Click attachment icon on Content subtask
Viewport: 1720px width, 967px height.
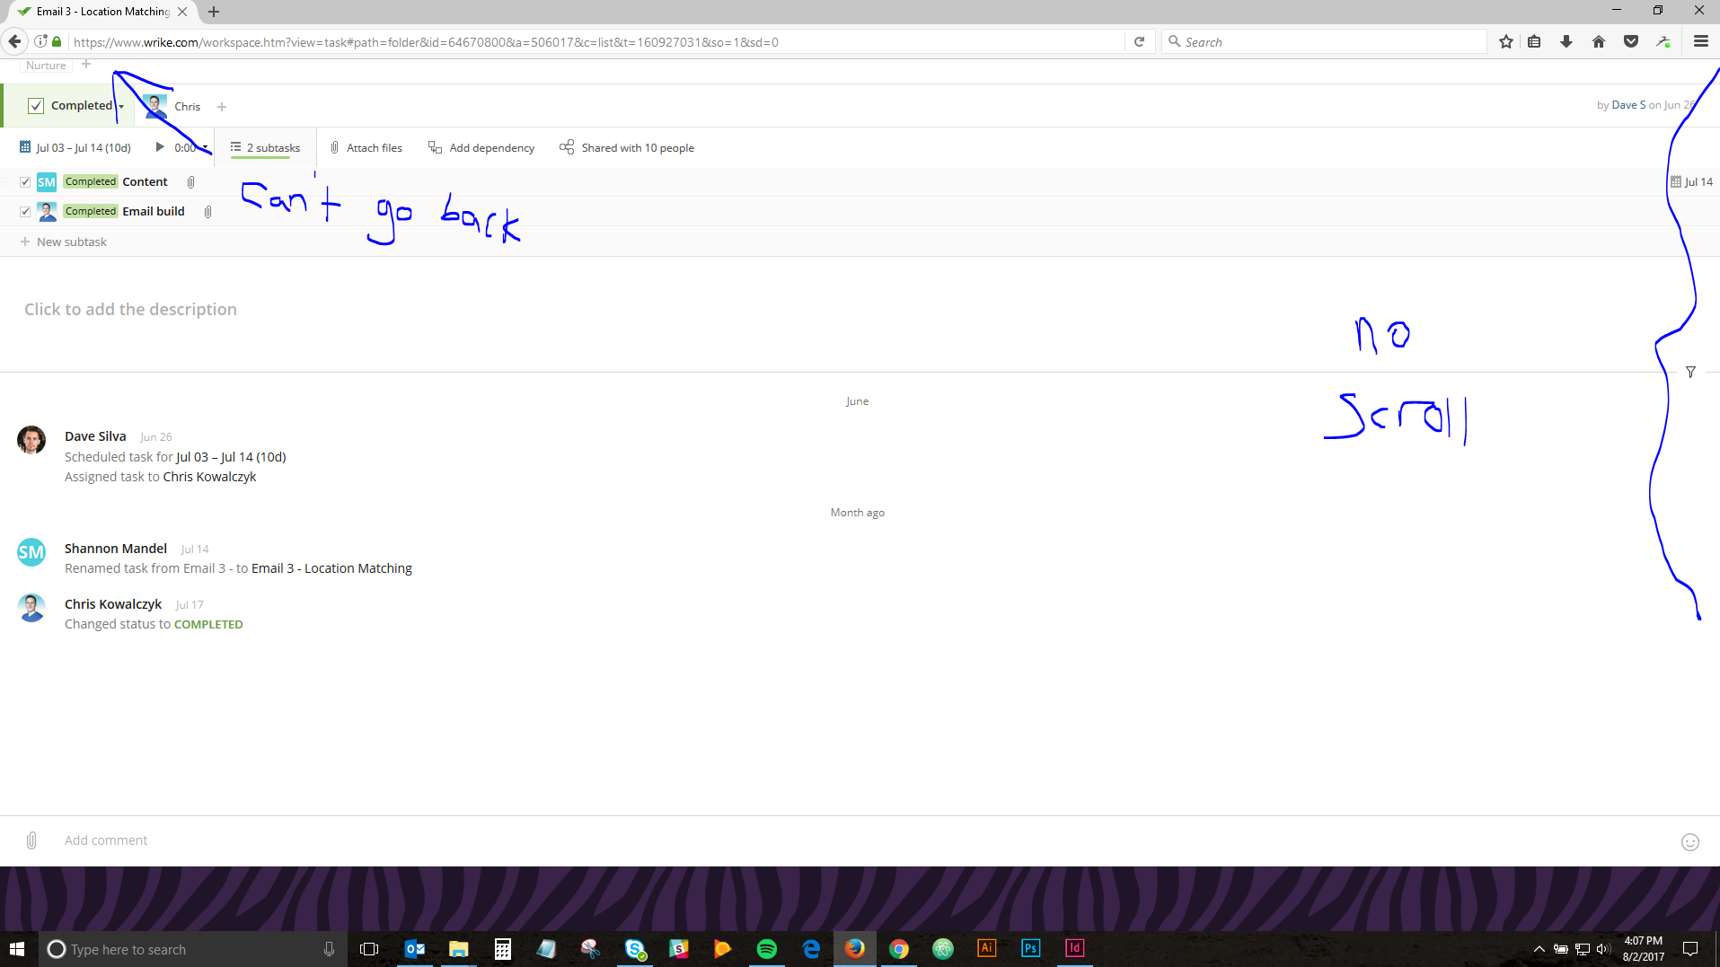191,182
